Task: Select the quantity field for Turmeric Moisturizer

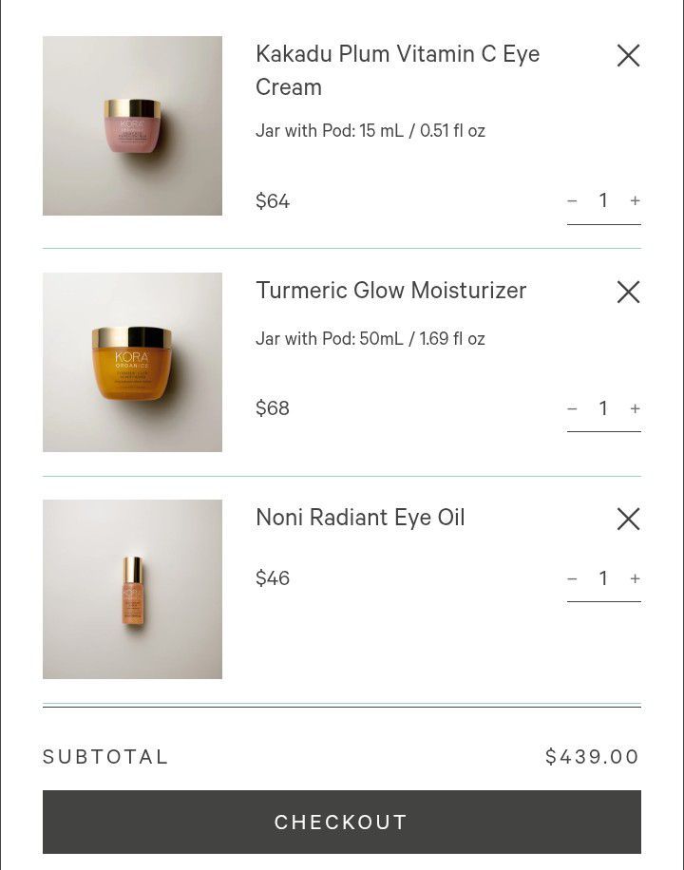Action: point(603,408)
